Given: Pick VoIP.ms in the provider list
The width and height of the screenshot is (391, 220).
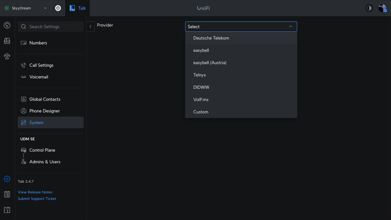Looking at the screenshot, I should 201,99.
